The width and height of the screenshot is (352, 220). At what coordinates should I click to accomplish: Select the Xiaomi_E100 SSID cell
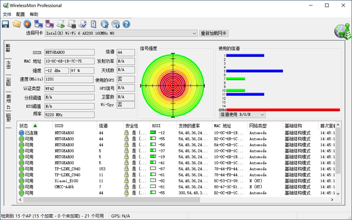(66, 181)
